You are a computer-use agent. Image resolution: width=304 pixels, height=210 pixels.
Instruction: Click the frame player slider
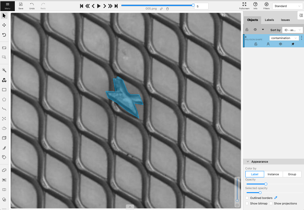point(157,6)
